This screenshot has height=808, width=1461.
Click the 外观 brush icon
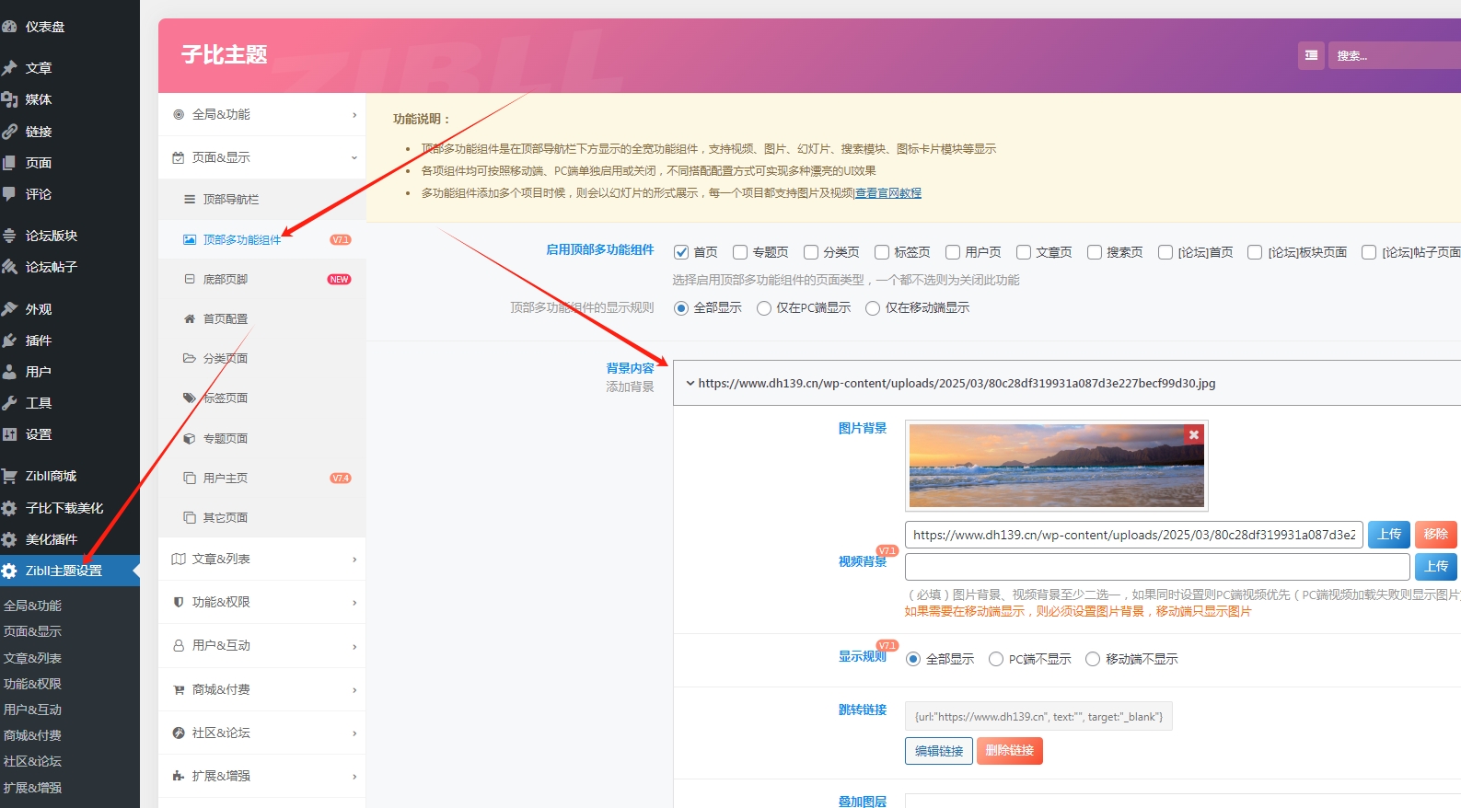pyautogui.click(x=9, y=309)
